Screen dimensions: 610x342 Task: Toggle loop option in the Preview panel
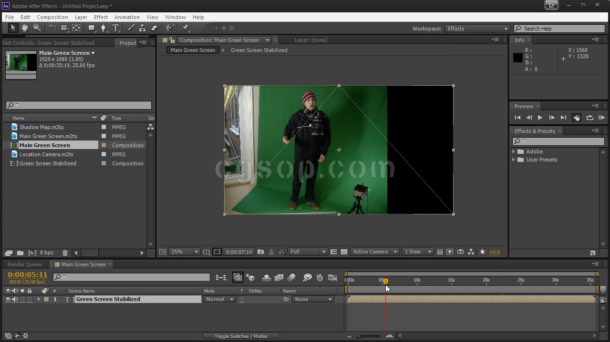tap(589, 118)
